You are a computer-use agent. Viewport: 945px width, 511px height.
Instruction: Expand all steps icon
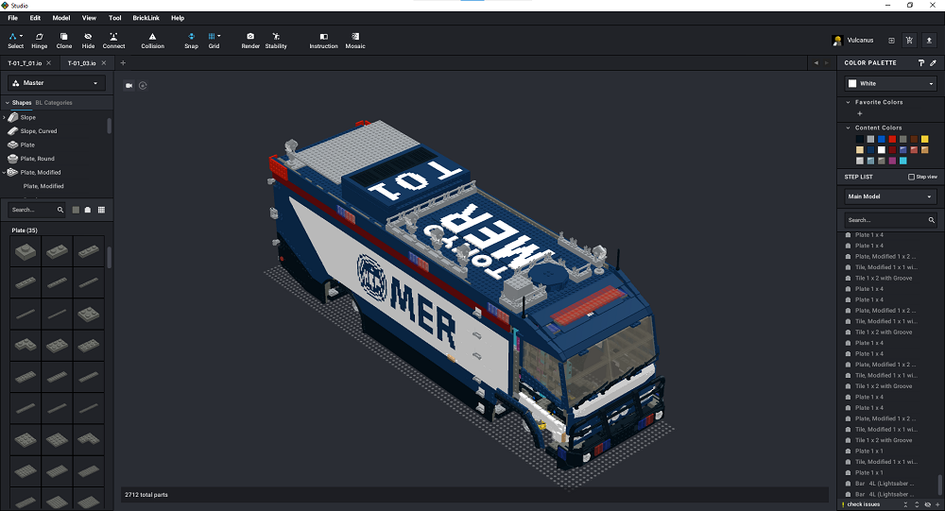point(917,504)
